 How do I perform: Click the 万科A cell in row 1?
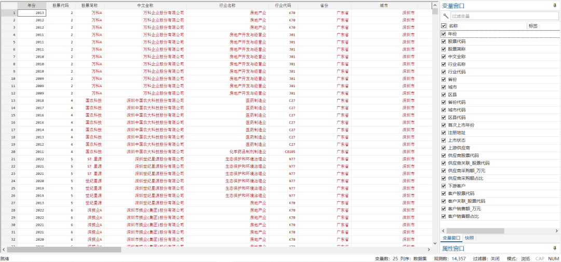[90, 13]
